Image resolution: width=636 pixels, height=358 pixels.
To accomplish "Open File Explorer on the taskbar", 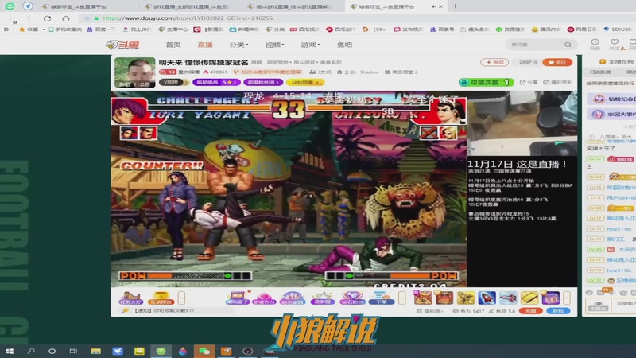I will click(x=95, y=351).
